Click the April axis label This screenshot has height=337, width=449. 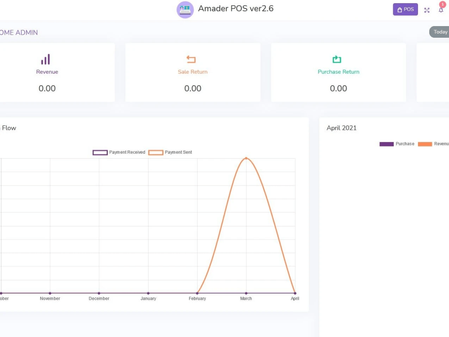(295, 299)
